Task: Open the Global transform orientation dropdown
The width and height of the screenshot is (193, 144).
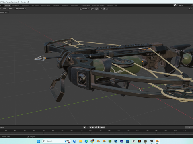Action: click(84, 9)
